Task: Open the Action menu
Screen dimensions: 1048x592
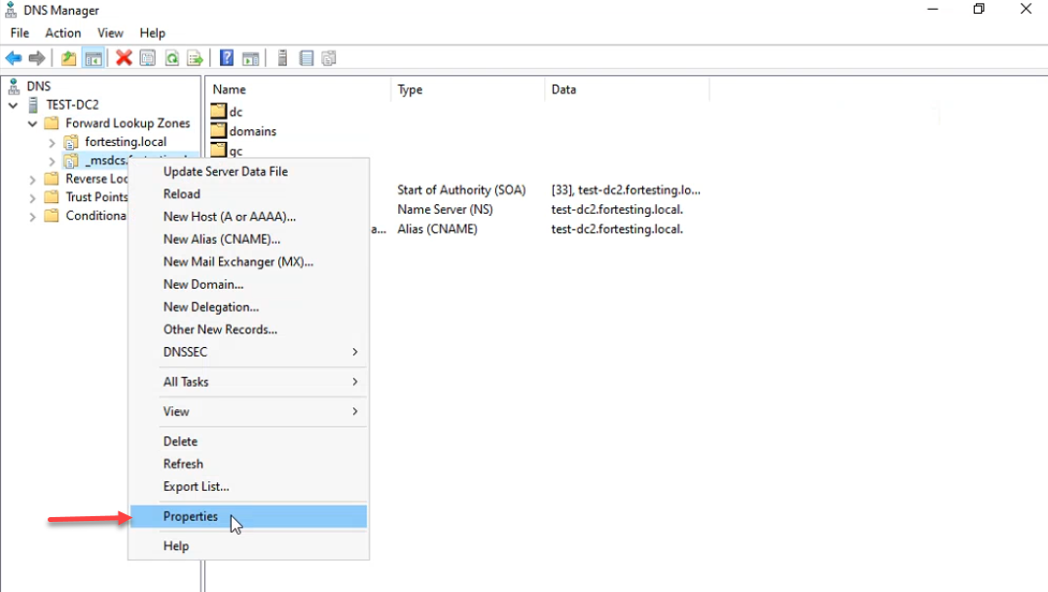Action: point(63,33)
